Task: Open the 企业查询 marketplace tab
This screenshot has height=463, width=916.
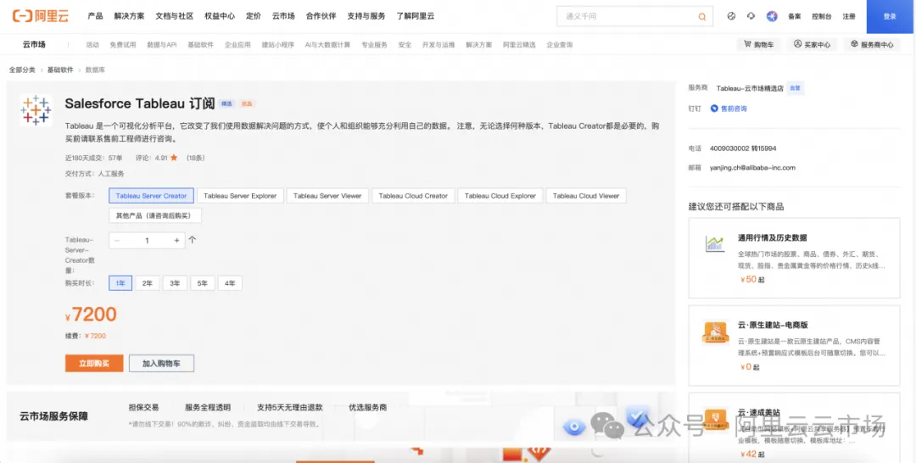Action: pyautogui.click(x=560, y=44)
